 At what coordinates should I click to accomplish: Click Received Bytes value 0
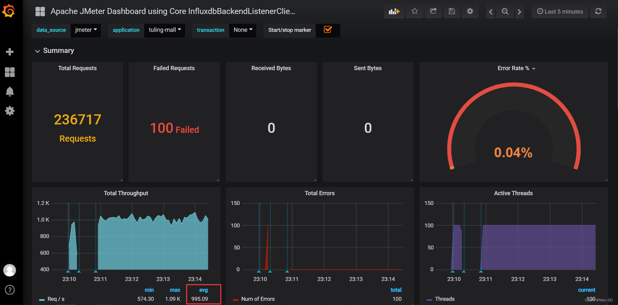pyautogui.click(x=271, y=128)
